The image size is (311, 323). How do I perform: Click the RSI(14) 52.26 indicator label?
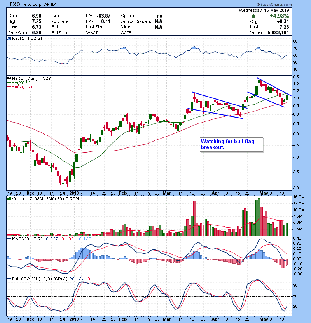coord(27,38)
